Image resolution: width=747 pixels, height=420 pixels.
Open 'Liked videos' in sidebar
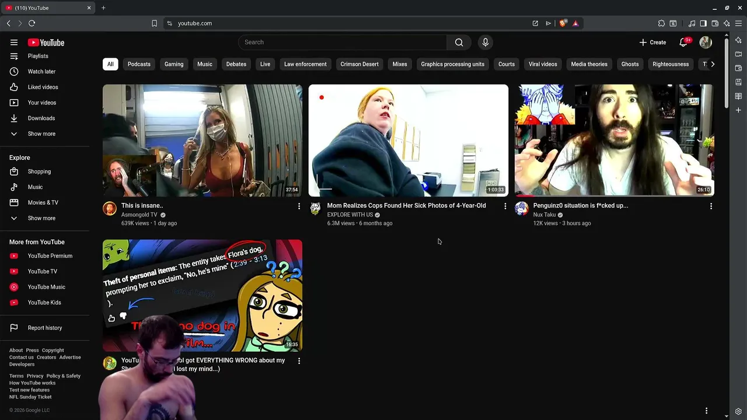(44, 87)
